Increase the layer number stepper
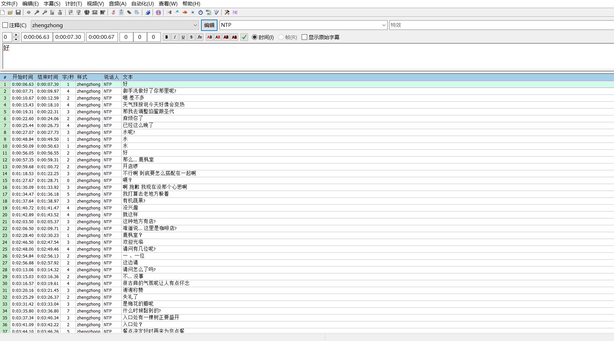The width and height of the screenshot is (614, 341). pyautogui.click(x=16, y=35)
